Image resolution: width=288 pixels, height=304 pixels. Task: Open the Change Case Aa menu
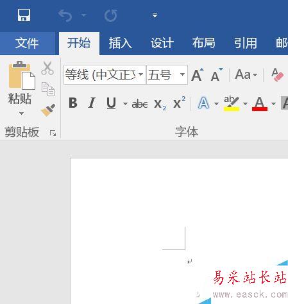(x=246, y=75)
